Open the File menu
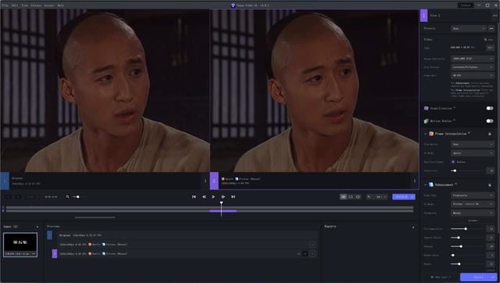Image resolution: width=500 pixels, height=283 pixels. [x=5, y=5]
